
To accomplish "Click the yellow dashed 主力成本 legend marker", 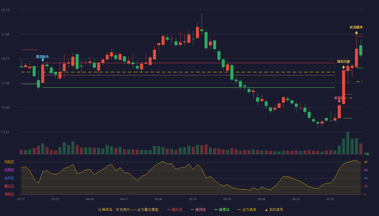I will (239, 210).
